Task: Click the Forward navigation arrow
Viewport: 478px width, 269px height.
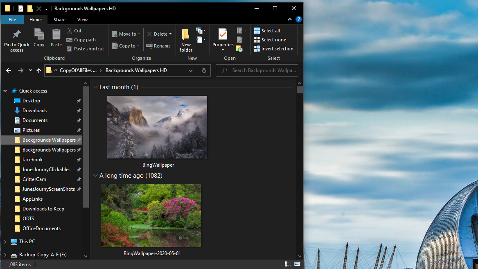Action: point(20,70)
